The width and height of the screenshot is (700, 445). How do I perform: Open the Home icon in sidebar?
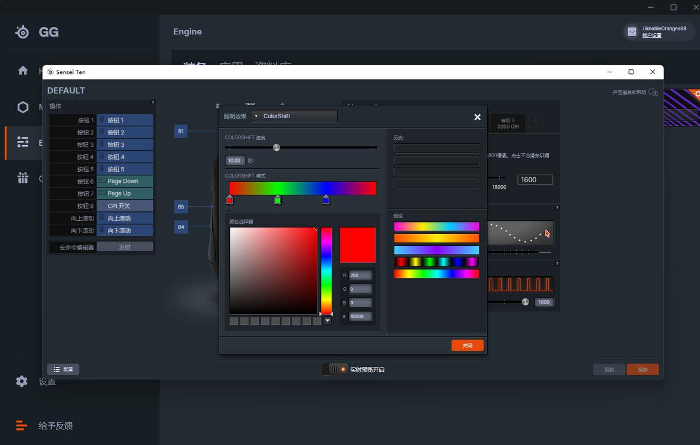click(23, 70)
